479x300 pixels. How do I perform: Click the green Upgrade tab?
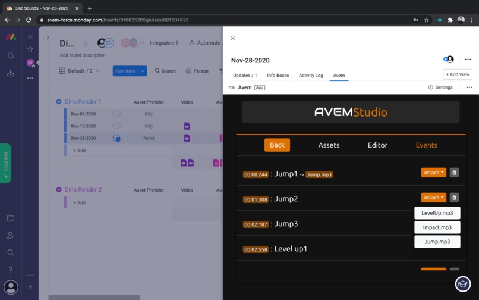5,163
